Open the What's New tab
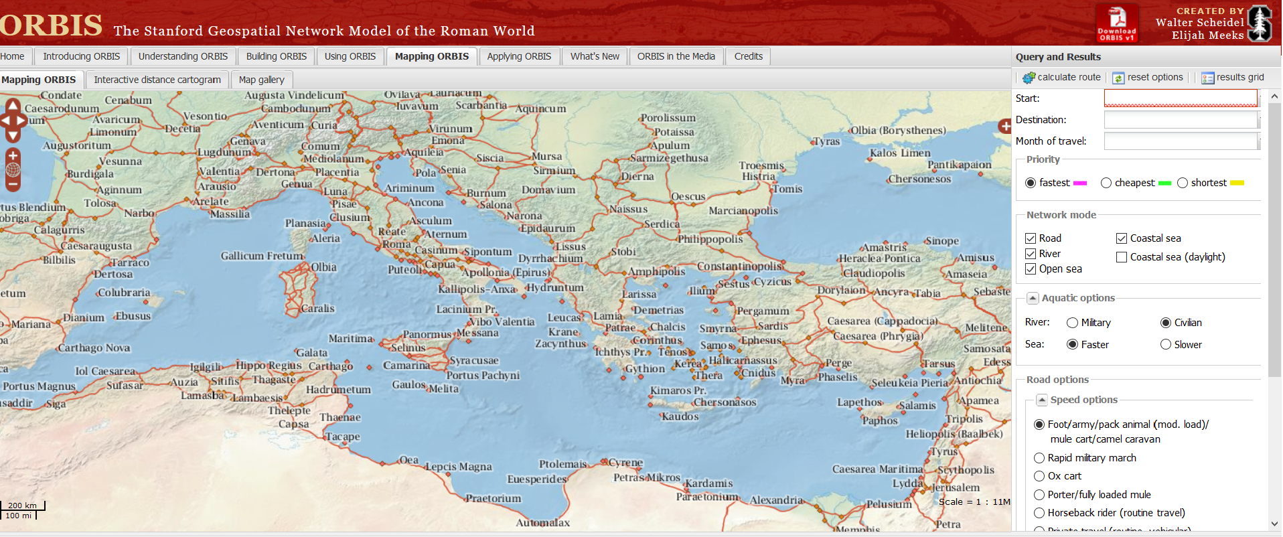Viewport: 1283px width, 537px height. tap(595, 56)
